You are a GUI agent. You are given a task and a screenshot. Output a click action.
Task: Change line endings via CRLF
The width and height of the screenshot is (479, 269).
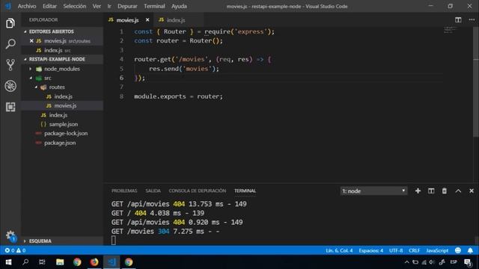pos(414,250)
